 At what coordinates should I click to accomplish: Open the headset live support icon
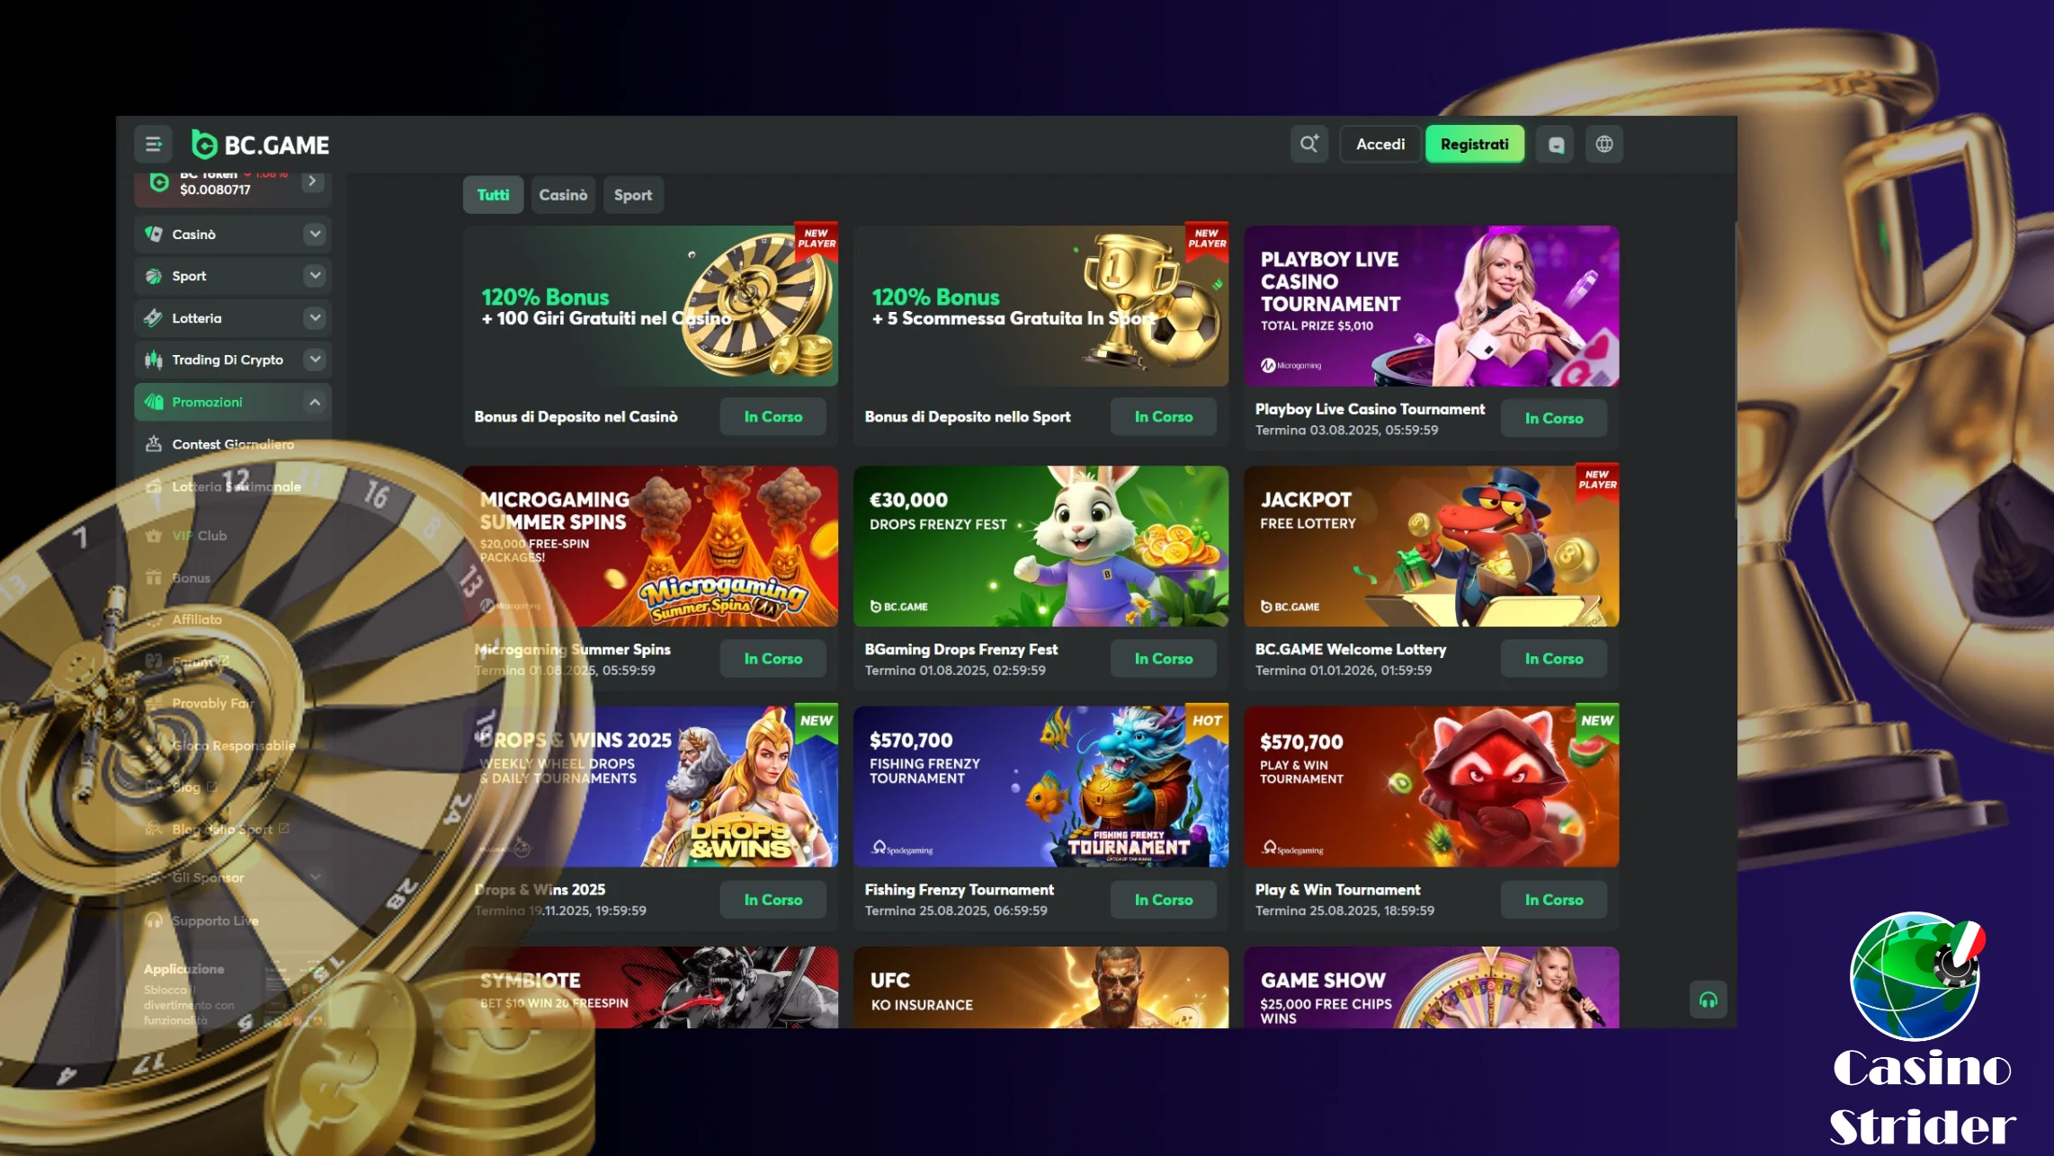click(x=1708, y=1000)
